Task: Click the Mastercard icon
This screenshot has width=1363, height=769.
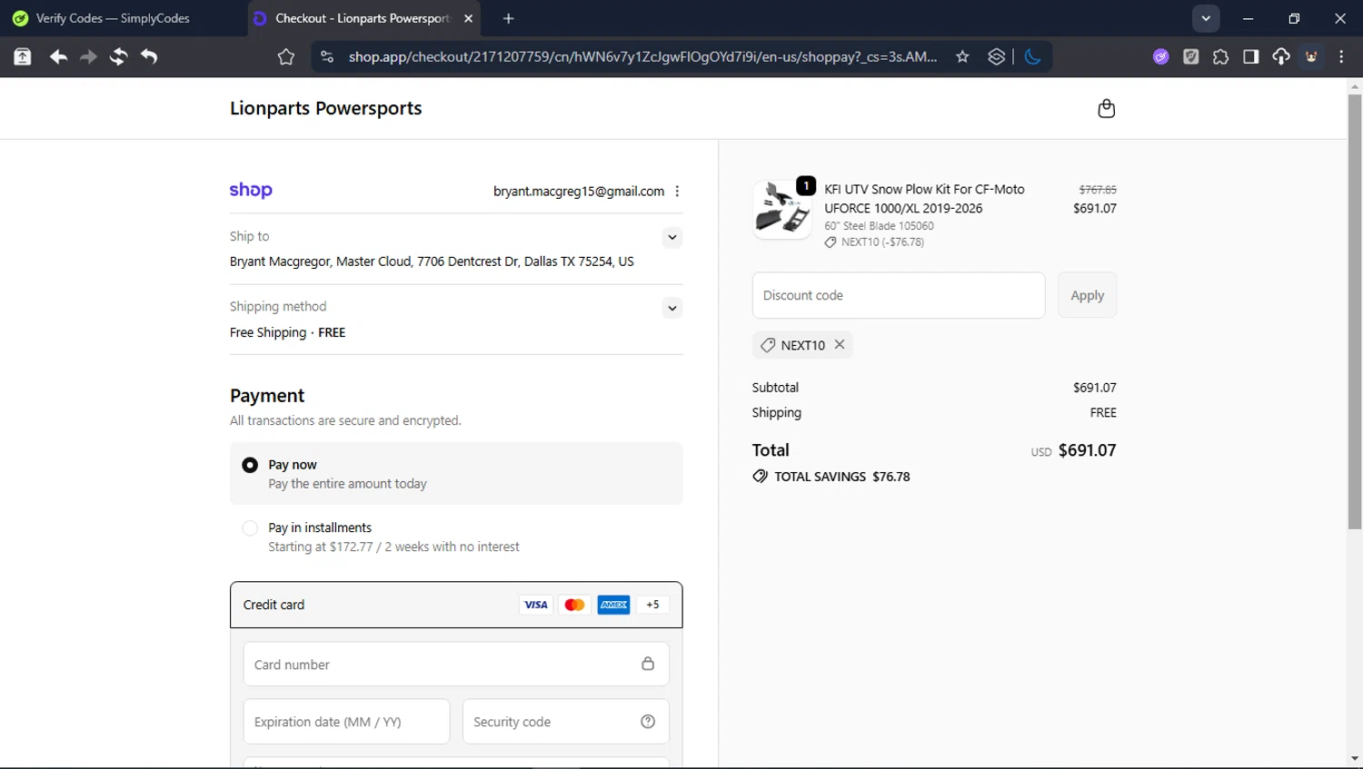Action: pyautogui.click(x=574, y=605)
